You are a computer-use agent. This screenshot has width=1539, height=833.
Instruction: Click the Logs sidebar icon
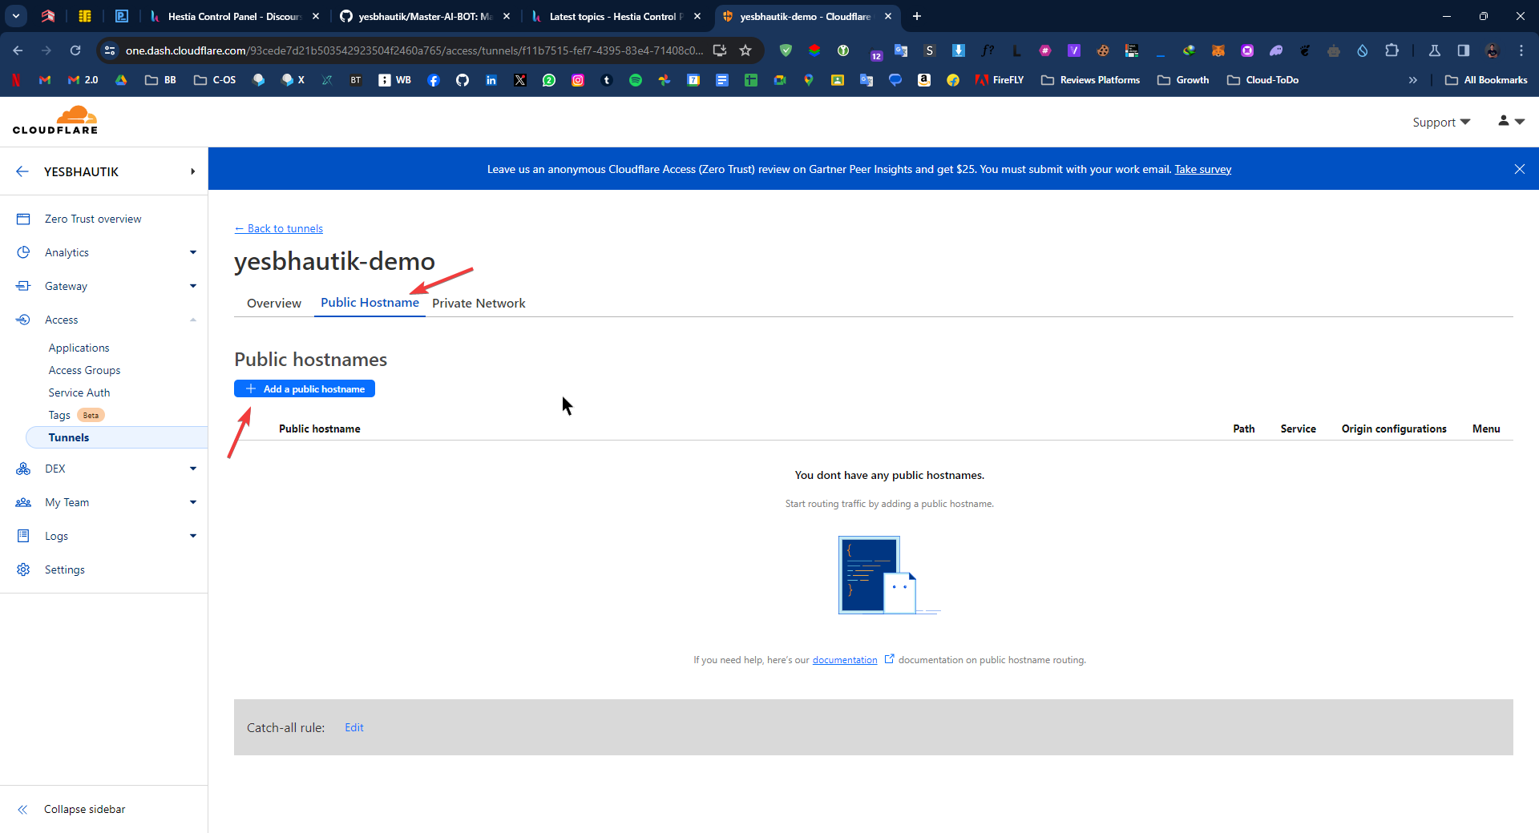click(23, 536)
